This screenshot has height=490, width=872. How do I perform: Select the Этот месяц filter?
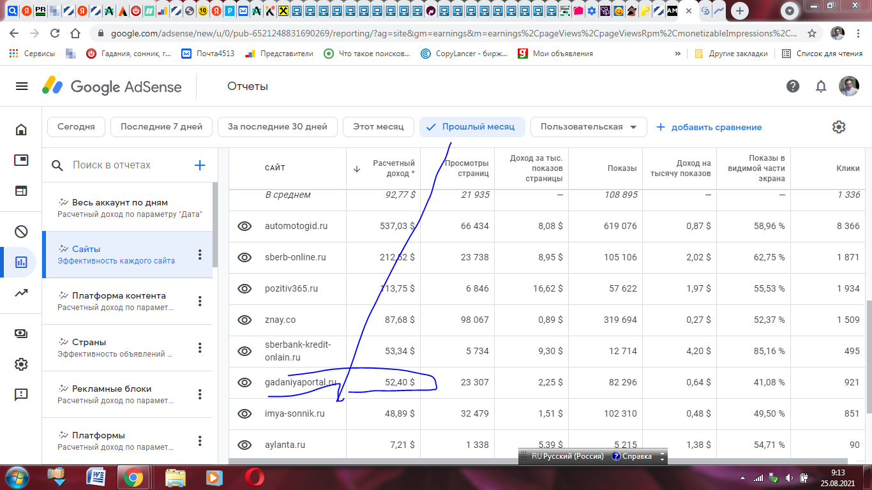[x=379, y=127]
